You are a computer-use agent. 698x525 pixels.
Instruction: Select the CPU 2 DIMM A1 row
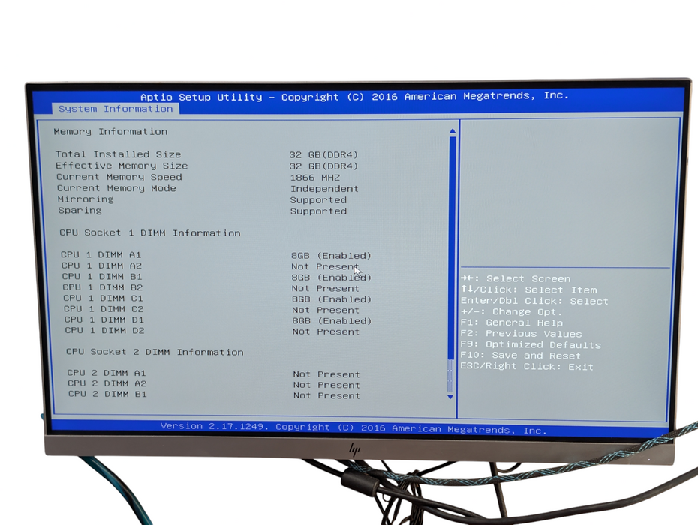[214, 373]
